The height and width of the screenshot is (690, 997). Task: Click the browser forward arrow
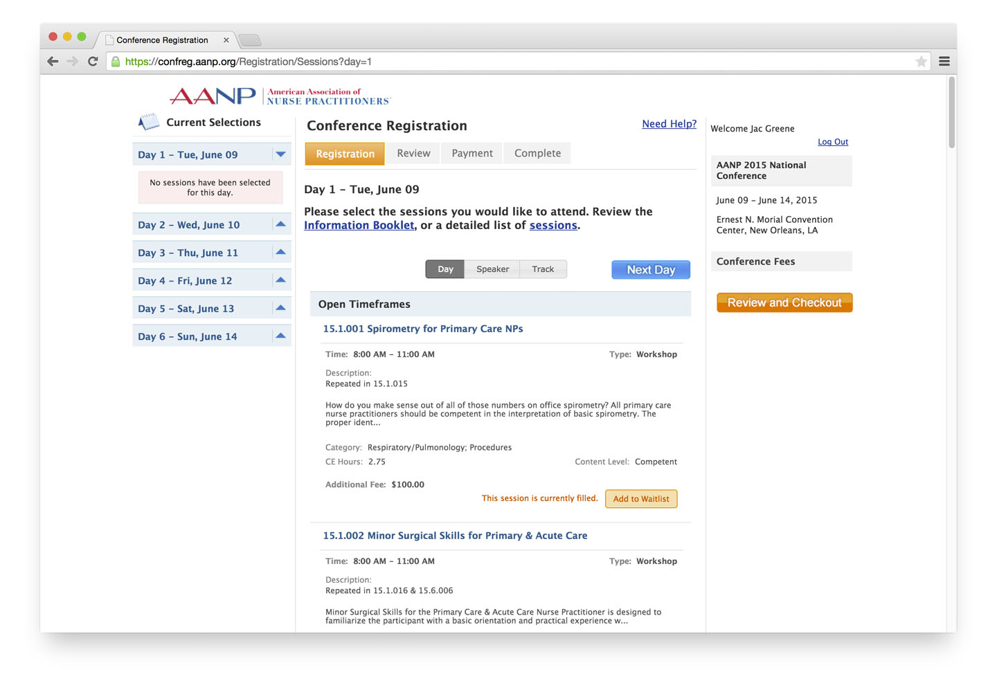point(73,62)
